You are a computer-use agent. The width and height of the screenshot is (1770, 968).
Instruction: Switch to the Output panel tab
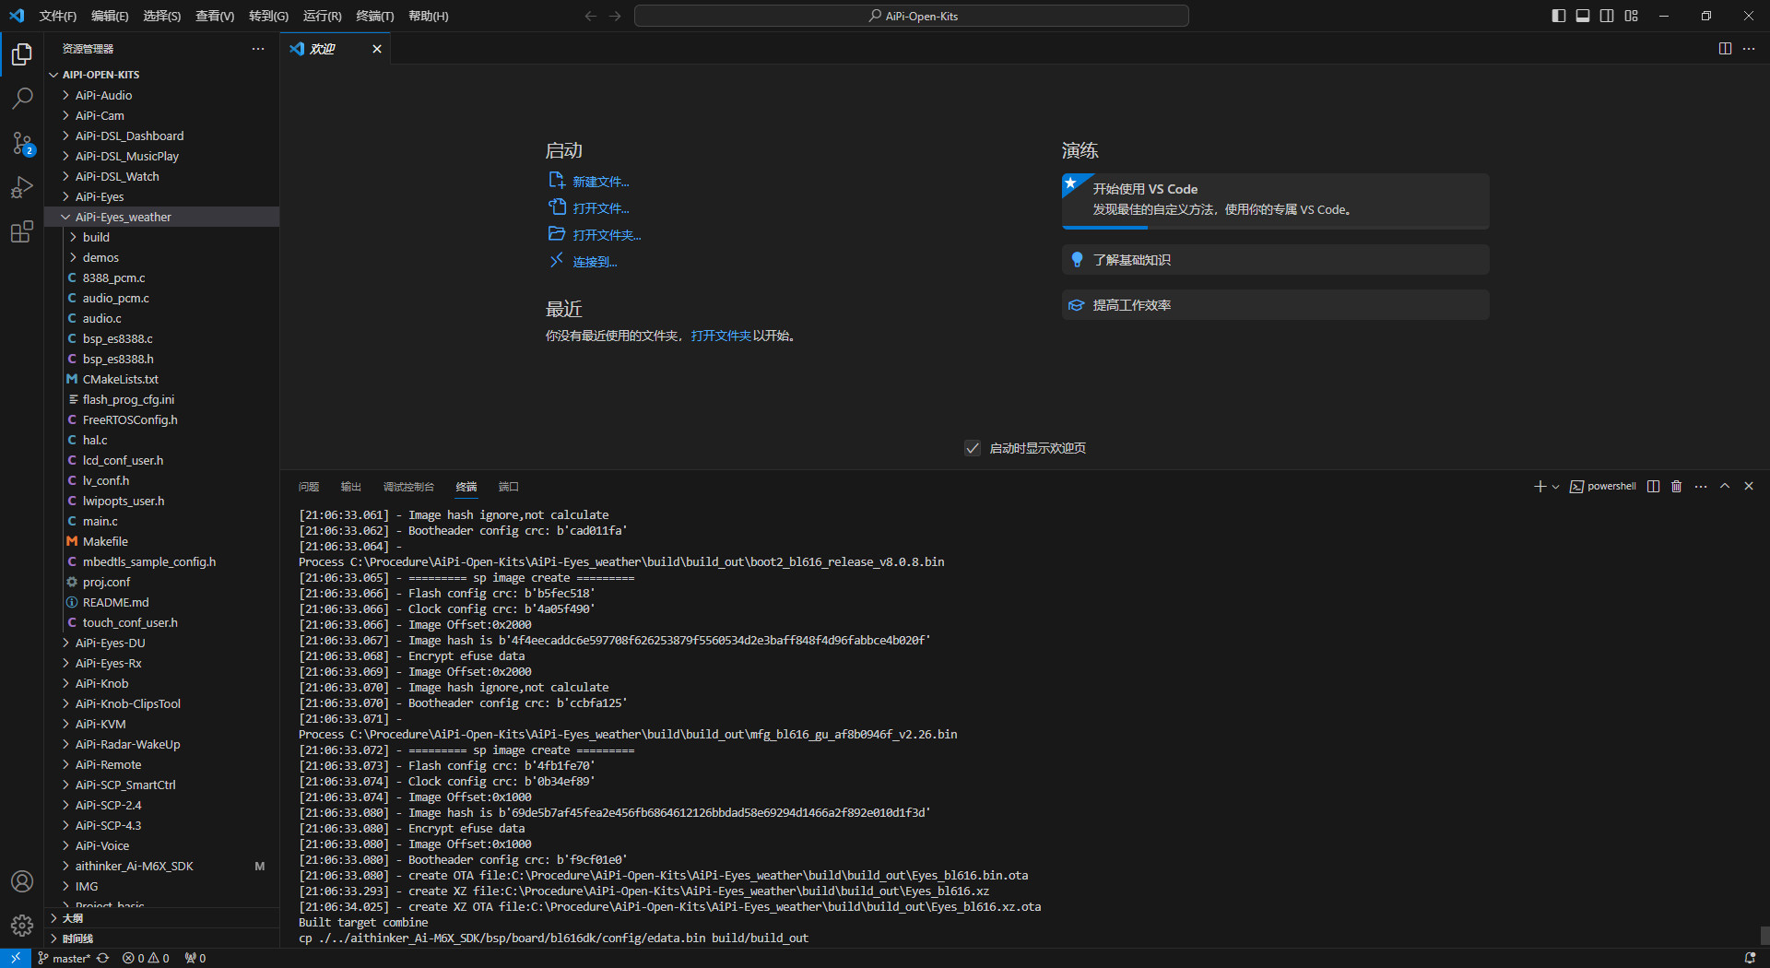coord(351,487)
